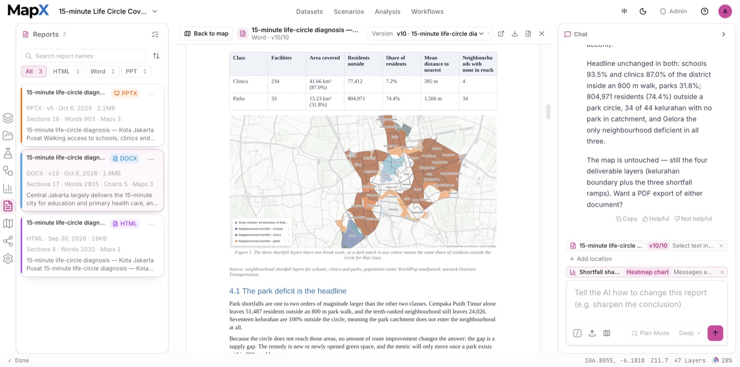Open report in new window icon

[x=501, y=33]
